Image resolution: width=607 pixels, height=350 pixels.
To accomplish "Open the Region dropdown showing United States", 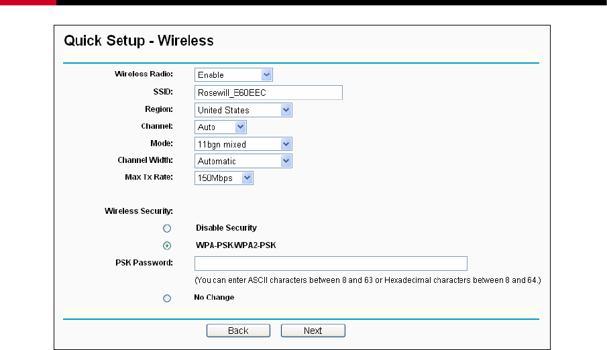I will point(243,110).
